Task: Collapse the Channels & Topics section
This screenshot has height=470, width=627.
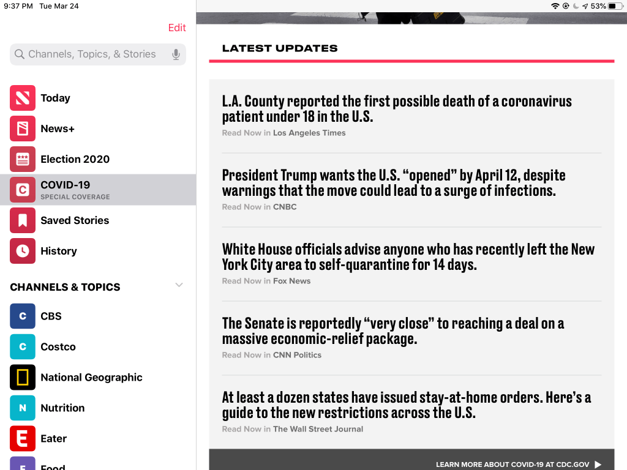Action: coord(179,285)
